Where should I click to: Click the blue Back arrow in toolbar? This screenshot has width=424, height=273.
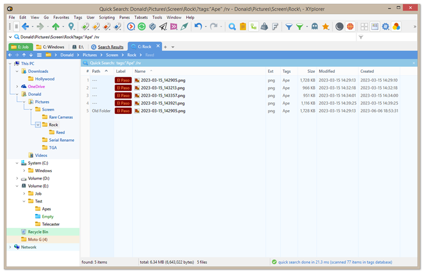[25, 26]
